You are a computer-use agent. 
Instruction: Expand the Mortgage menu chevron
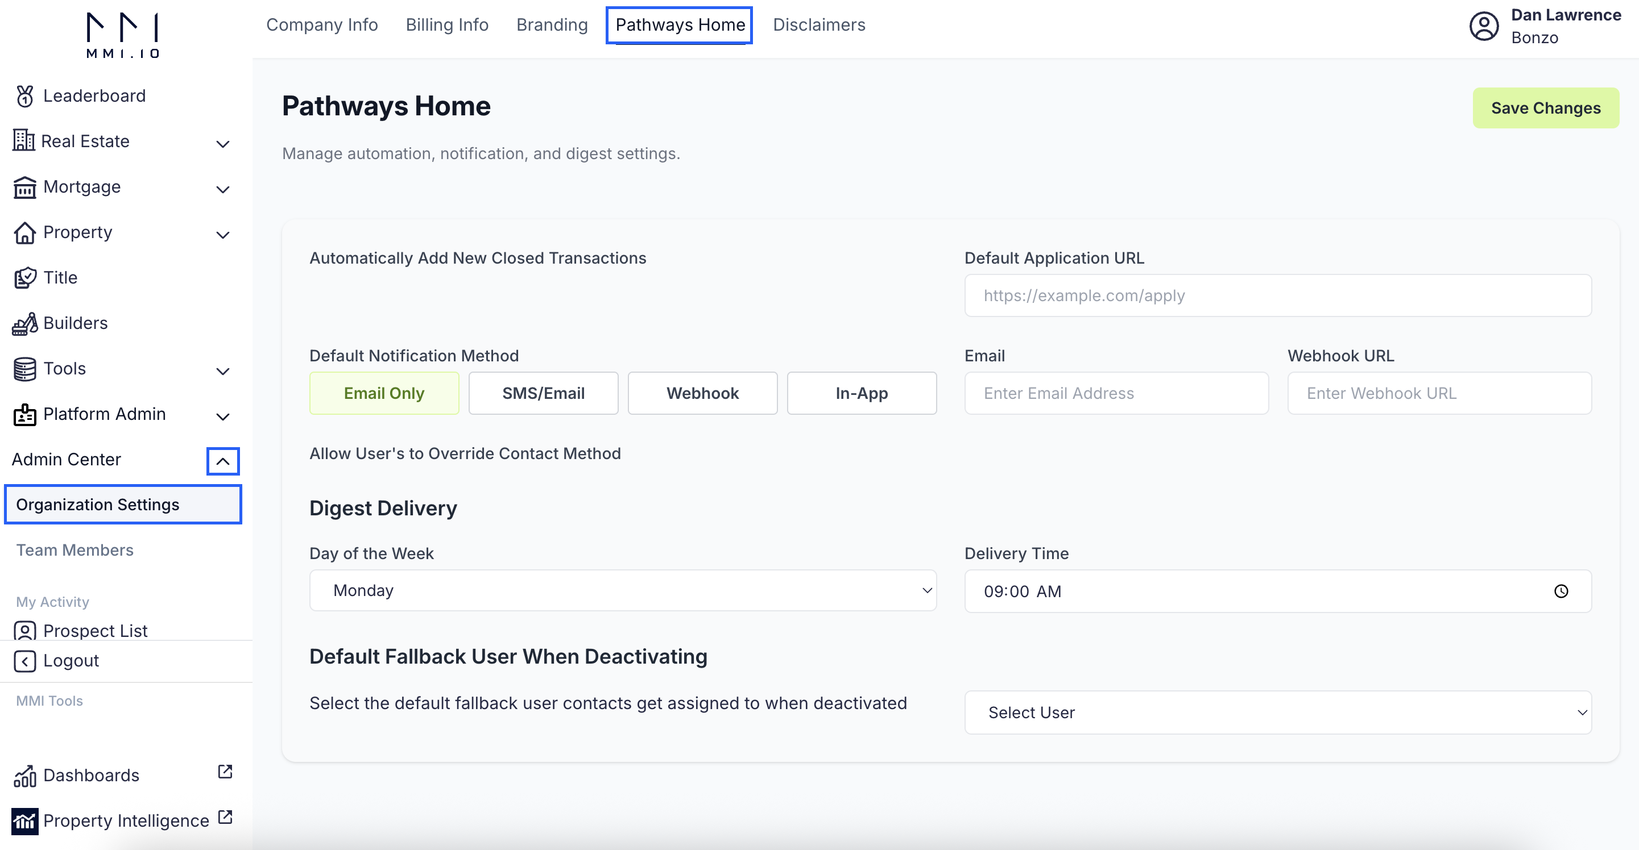[223, 189]
